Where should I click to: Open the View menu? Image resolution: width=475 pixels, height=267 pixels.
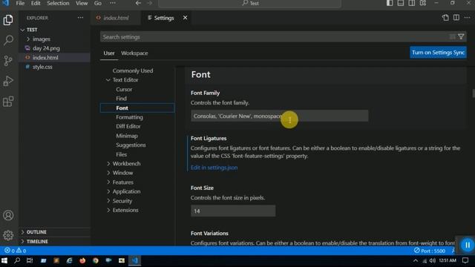(x=82, y=3)
